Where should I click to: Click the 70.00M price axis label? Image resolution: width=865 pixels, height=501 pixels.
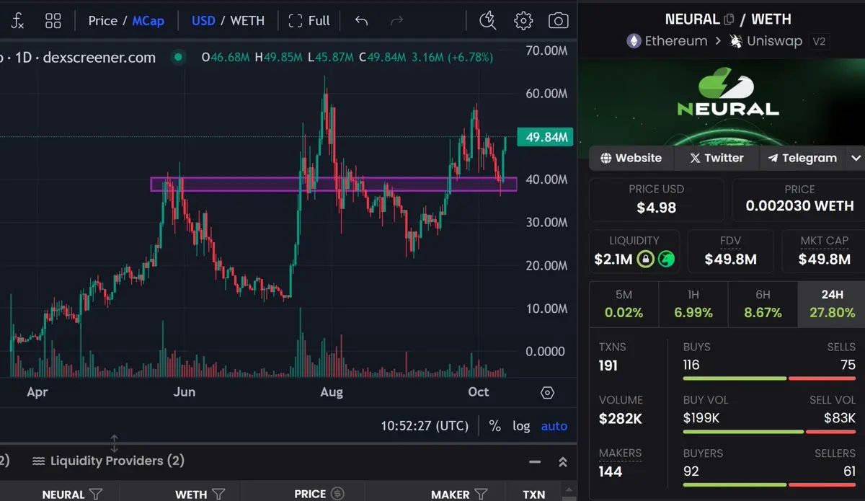coord(546,50)
